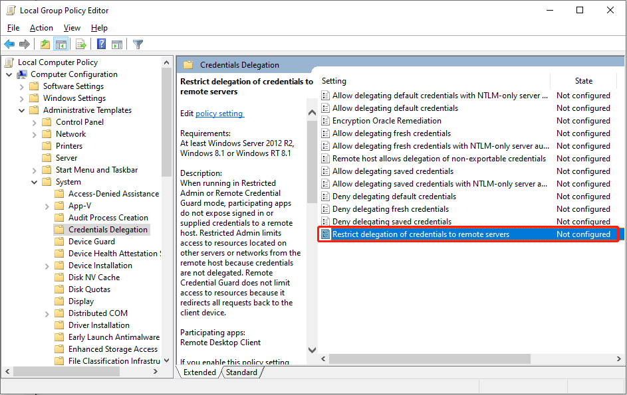
Task: Open the View menu
Action: coord(72,28)
